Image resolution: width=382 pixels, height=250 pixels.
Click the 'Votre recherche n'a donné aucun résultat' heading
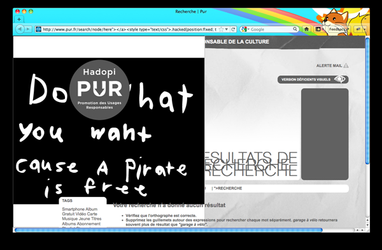pyautogui.click(x=169, y=205)
